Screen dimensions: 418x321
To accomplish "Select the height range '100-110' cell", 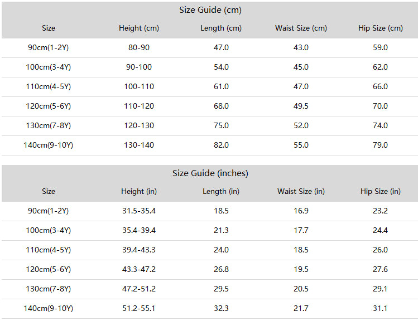I will (x=139, y=87).
